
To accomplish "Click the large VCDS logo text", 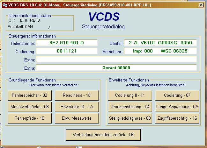I will (104, 17).
